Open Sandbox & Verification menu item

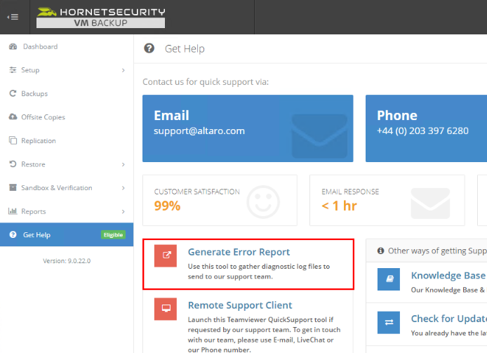pyautogui.click(x=67, y=187)
